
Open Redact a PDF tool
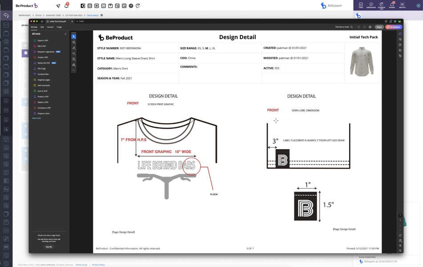point(41,102)
